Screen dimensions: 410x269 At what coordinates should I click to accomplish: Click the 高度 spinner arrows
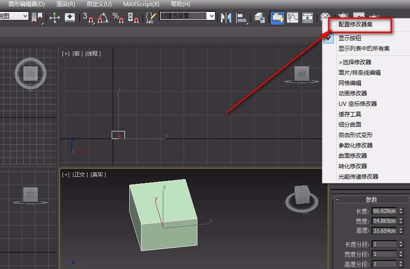pyautogui.click(x=401, y=230)
